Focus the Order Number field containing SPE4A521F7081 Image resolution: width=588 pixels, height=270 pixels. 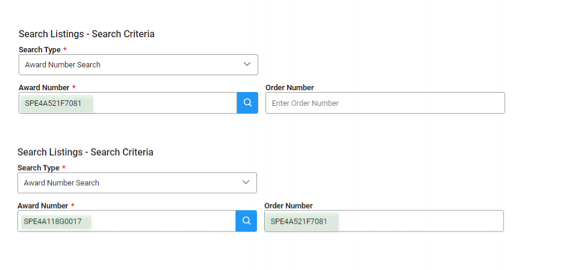[383, 221]
